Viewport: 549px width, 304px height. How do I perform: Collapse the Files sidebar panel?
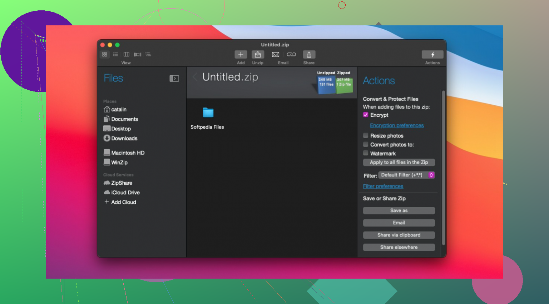[x=174, y=78]
